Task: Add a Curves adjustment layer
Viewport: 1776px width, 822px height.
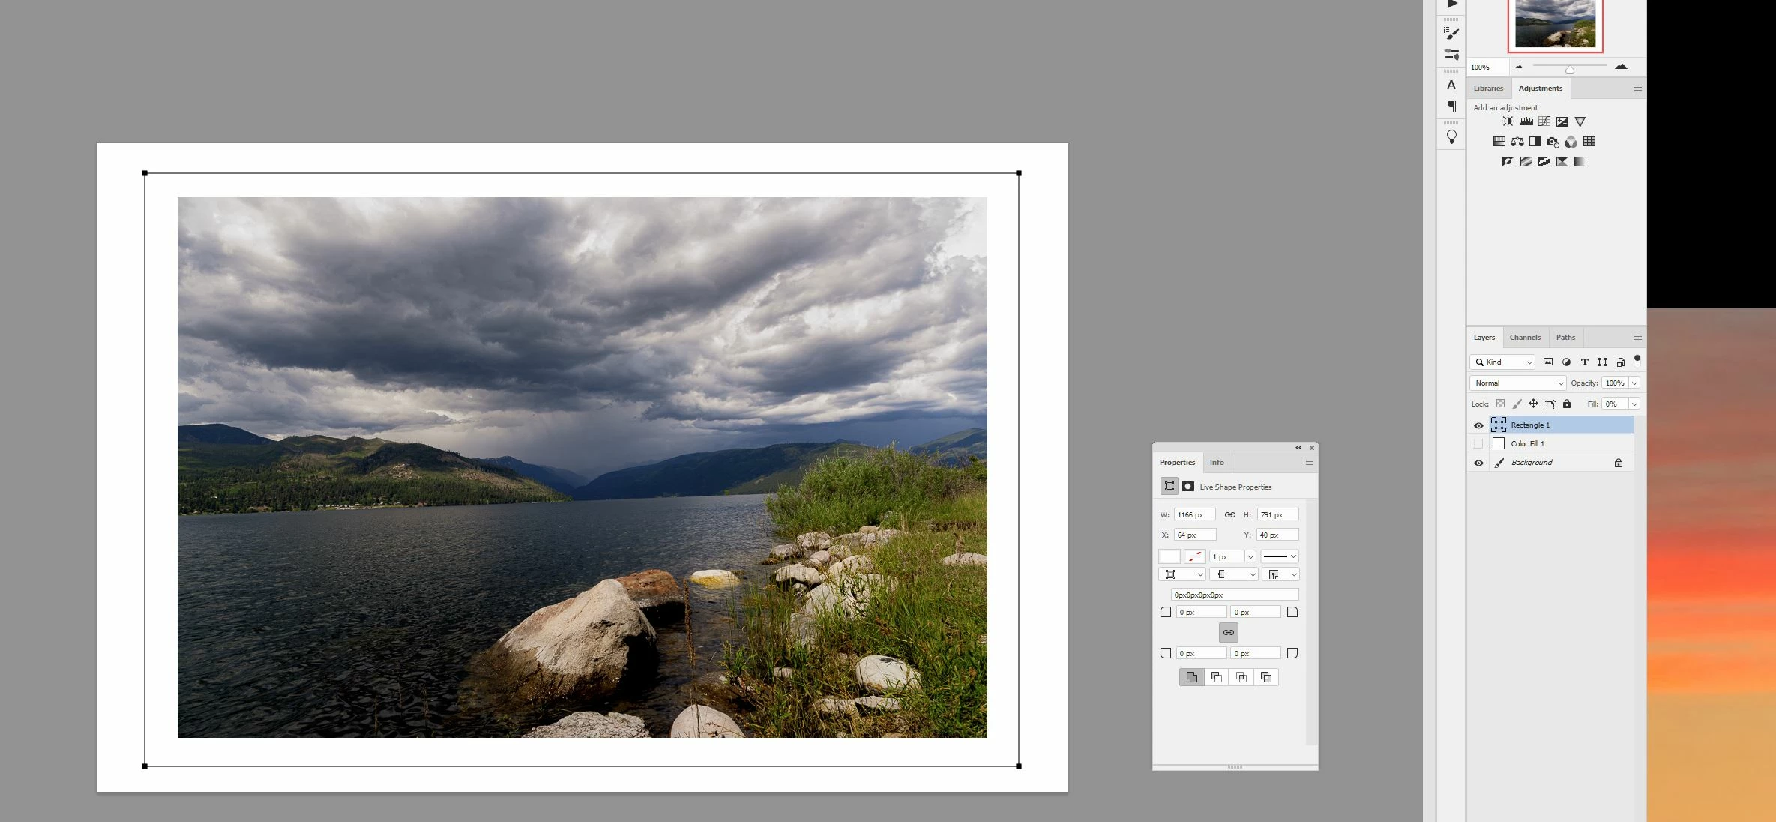Action: (1544, 121)
